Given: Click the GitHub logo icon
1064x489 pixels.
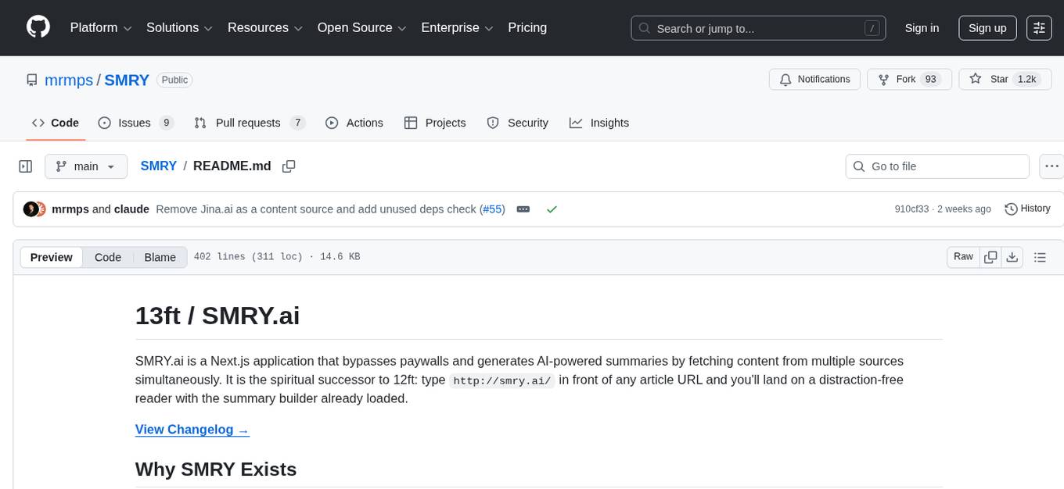Looking at the screenshot, I should [x=38, y=27].
